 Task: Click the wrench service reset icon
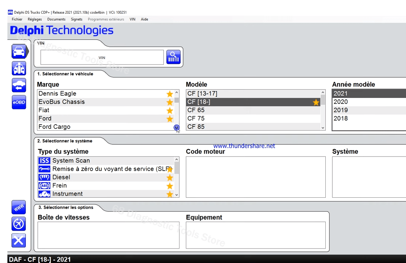(x=44, y=169)
